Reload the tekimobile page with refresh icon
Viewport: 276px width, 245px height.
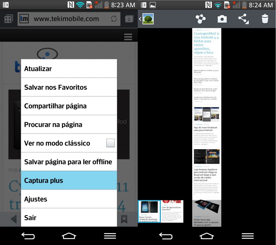coord(114,19)
